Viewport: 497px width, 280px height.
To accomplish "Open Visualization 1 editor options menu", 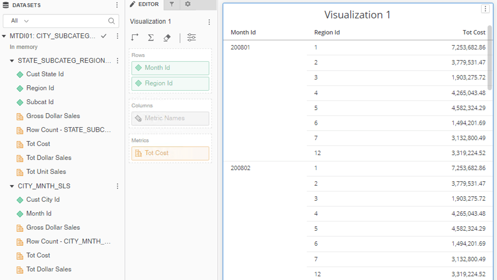I will click(x=209, y=22).
